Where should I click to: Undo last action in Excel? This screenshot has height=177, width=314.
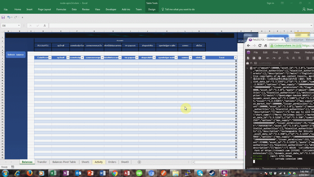9,17
